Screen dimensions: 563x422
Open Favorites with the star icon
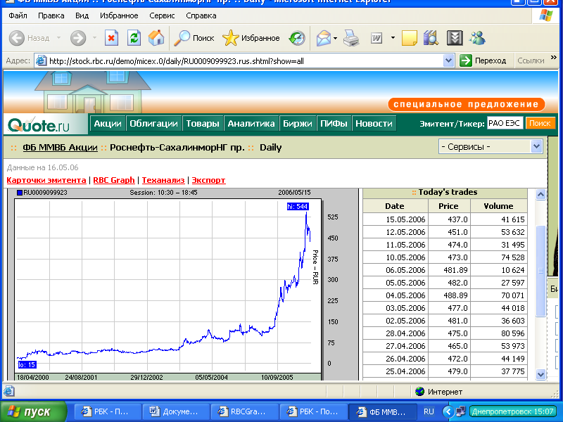tap(231, 38)
